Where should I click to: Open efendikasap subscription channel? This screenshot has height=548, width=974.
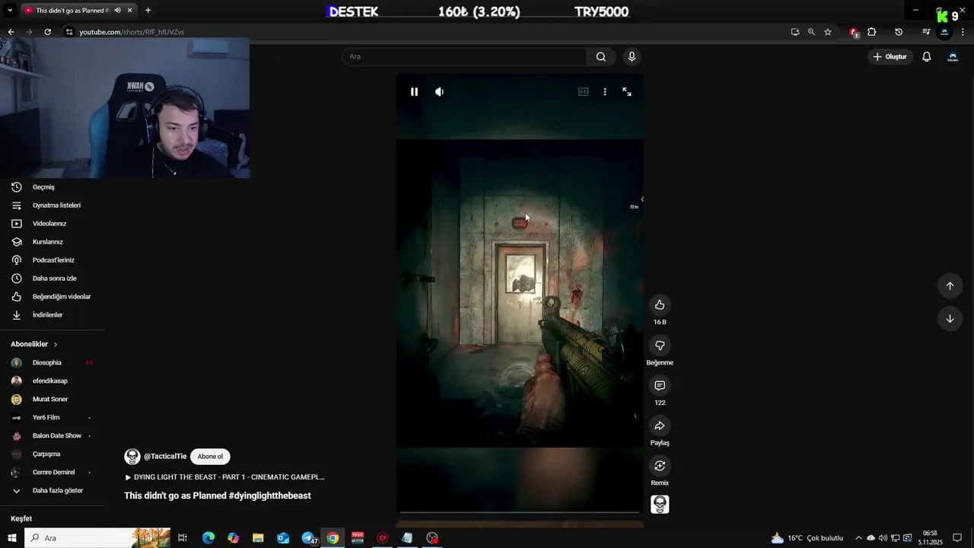(x=52, y=381)
